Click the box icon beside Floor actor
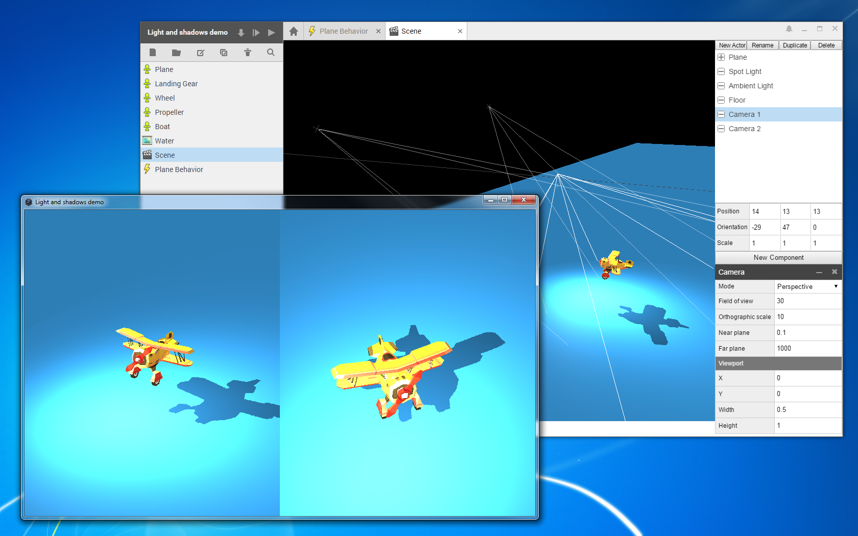 tap(721, 100)
